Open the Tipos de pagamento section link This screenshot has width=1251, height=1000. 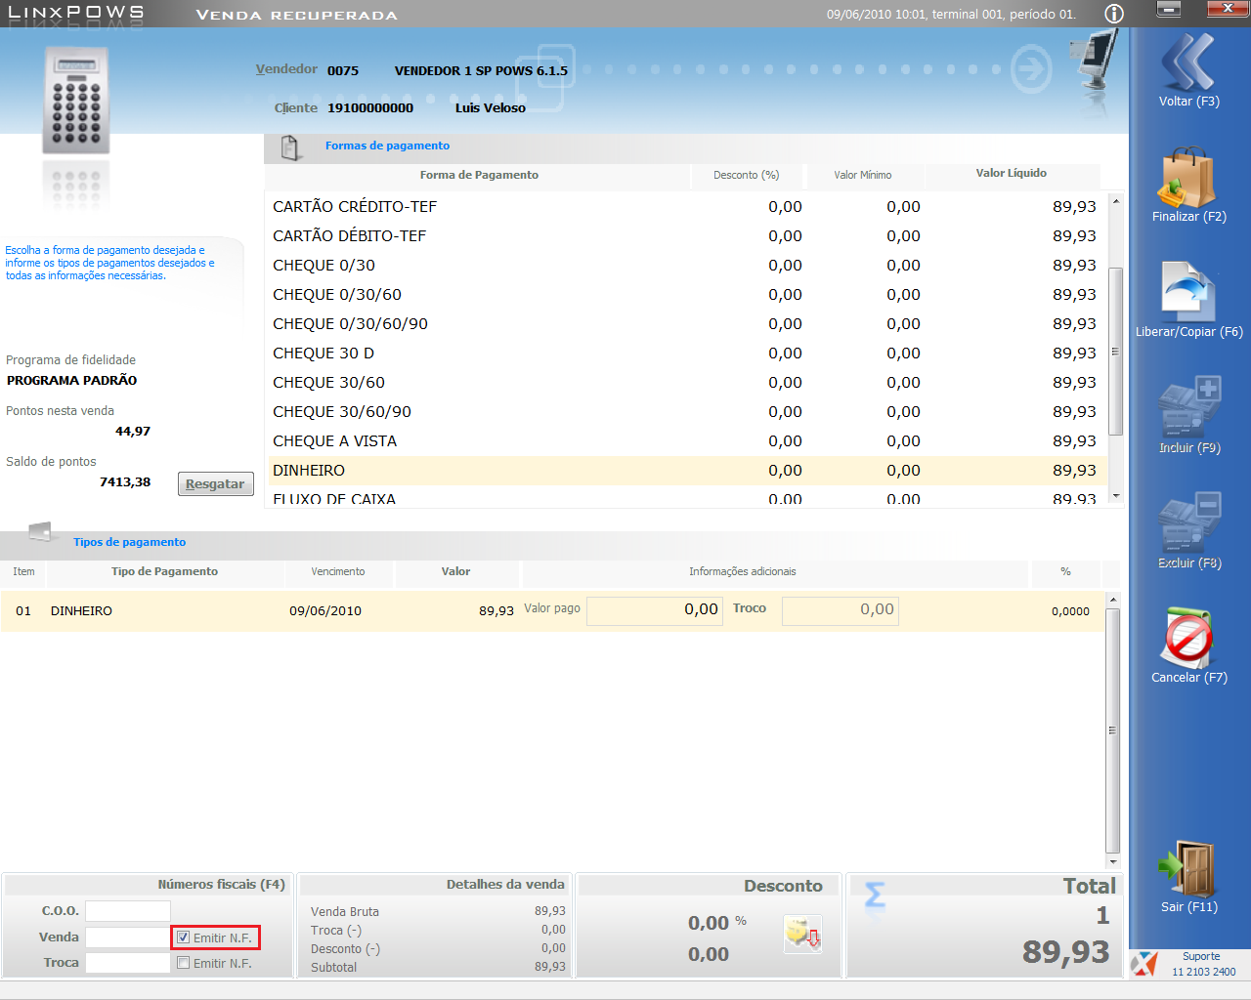point(129,542)
